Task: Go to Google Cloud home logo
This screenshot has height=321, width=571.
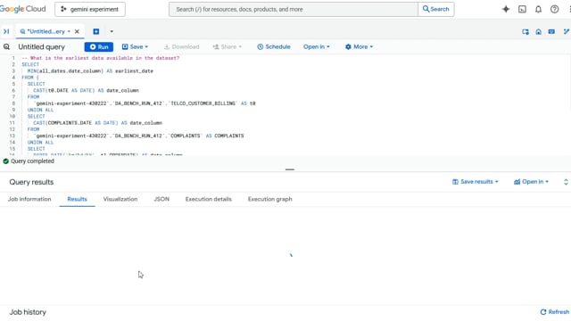Action: coord(23,9)
